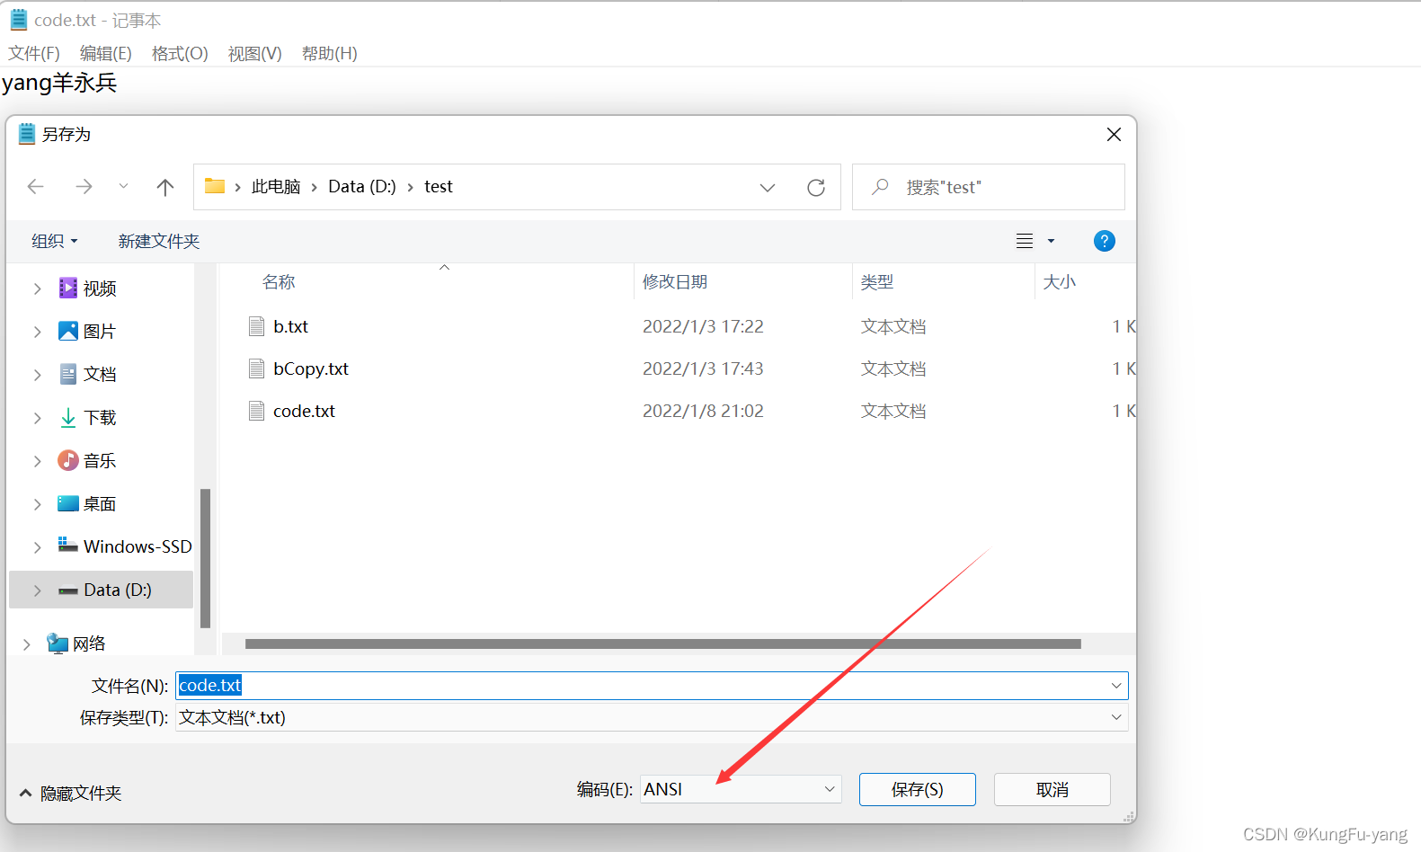Image resolution: width=1421 pixels, height=852 pixels.
Task: Expand the 桌面 tree node
Action: pyautogui.click(x=37, y=504)
